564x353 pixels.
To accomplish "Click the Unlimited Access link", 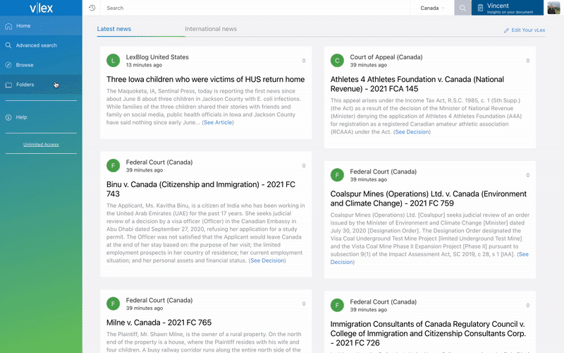I will coord(41,145).
